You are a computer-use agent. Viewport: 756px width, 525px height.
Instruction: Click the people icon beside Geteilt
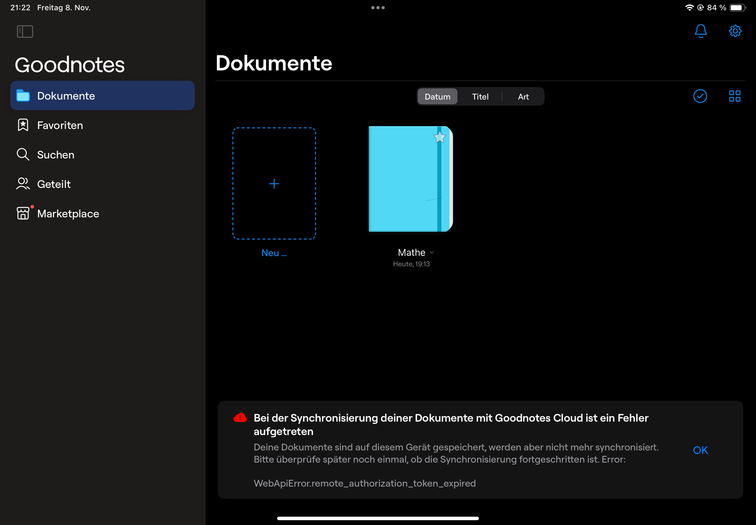[x=23, y=184]
